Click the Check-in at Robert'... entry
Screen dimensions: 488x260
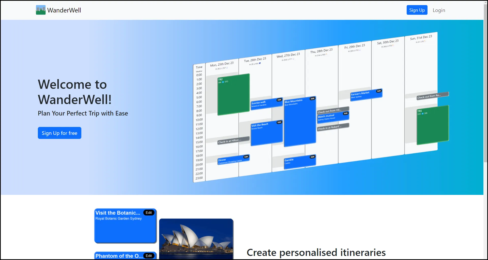click(333, 127)
